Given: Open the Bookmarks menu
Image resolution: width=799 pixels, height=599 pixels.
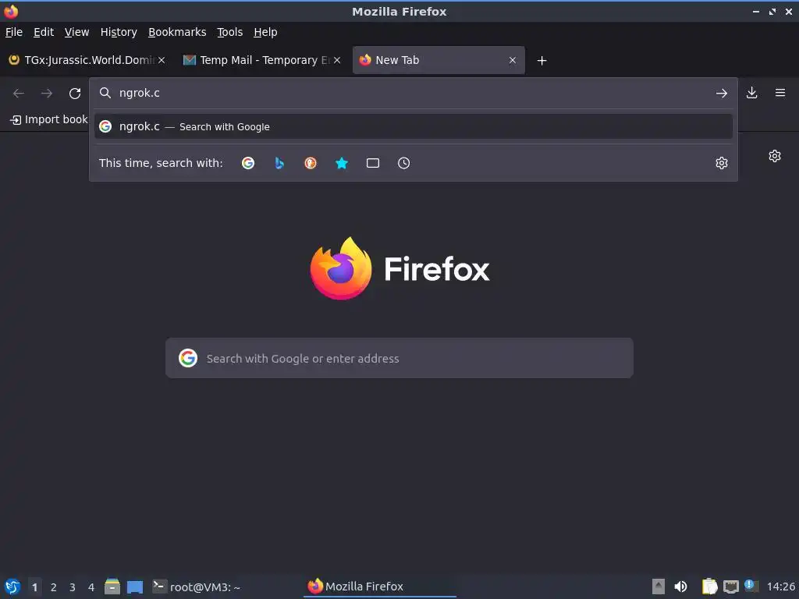Looking at the screenshot, I should pos(177,32).
